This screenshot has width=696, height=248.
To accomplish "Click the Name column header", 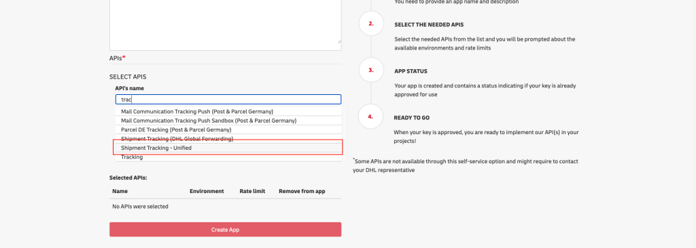I will click(x=120, y=191).
